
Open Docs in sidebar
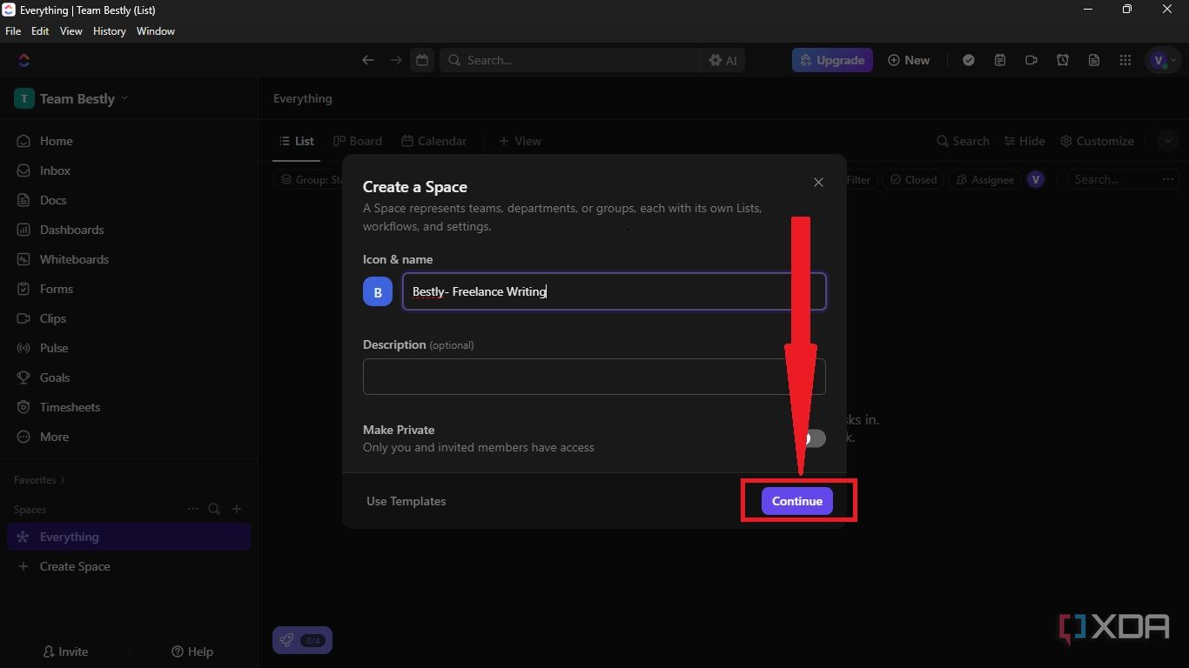click(129, 200)
